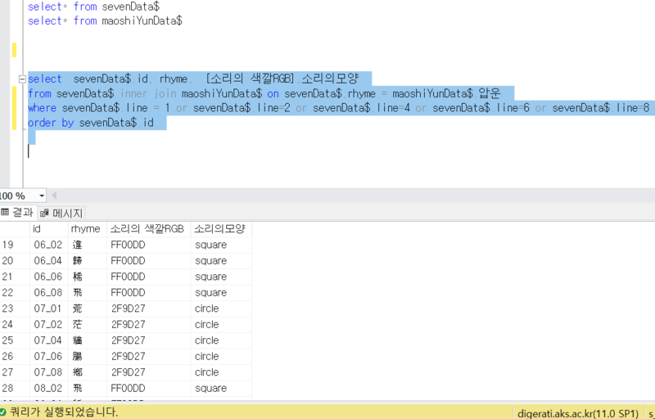Image resolution: width=655 pixels, height=419 pixels.
Task: Switch to the 메시지 messages tab
Action: (x=62, y=214)
